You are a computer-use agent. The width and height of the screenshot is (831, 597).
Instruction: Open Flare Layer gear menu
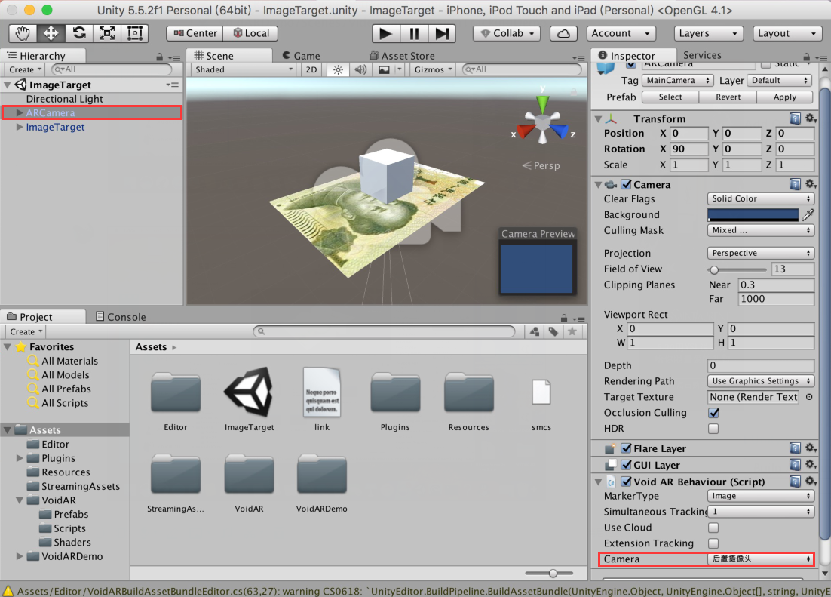point(811,448)
